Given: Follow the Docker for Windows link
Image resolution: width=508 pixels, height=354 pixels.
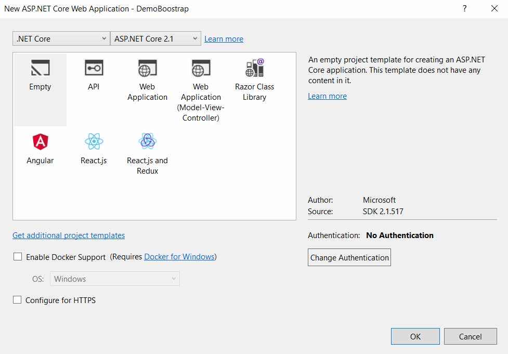Looking at the screenshot, I should 179,257.
